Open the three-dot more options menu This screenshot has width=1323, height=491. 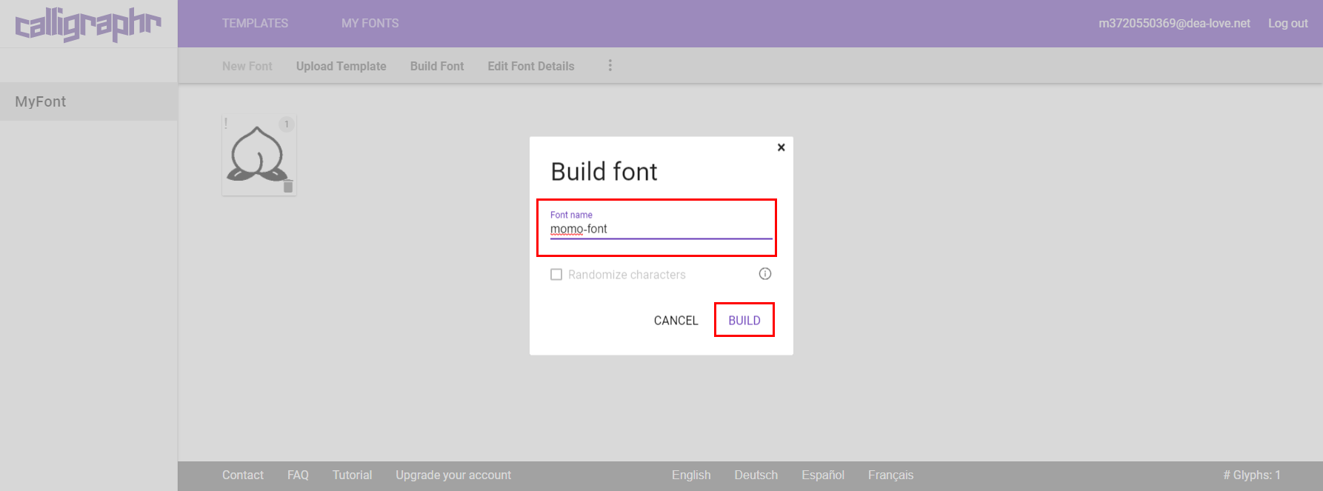[610, 66]
